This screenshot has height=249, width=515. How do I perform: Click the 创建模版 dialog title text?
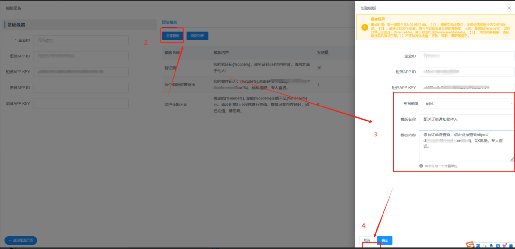(x=368, y=8)
